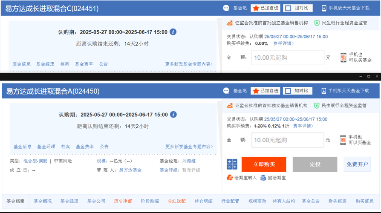Open the 购买信息 tab
This screenshot has height=213, width=381.
tap(364, 201)
